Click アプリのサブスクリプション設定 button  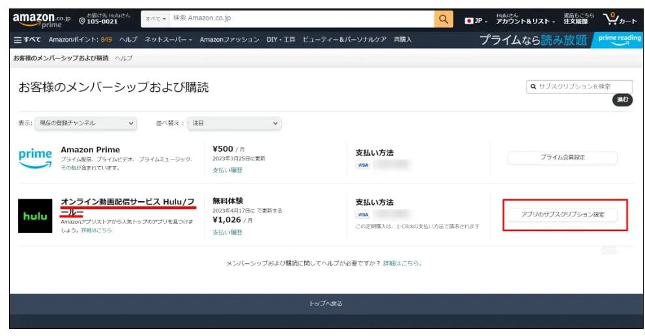tap(562, 214)
